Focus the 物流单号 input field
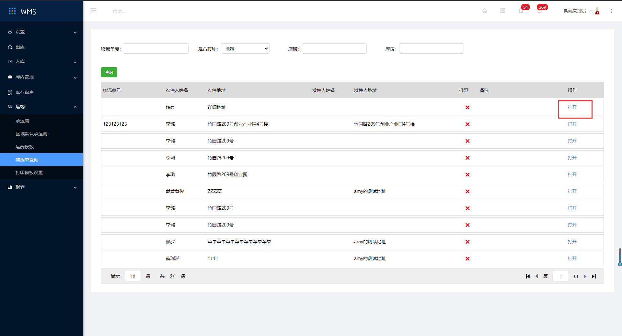This screenshot has width=622, height=336. click(x=156, y=48)
